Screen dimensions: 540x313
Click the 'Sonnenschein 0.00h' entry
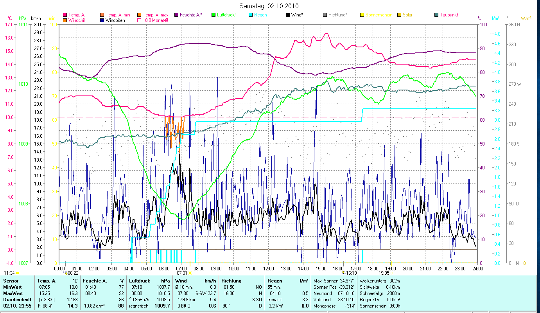[379, 306]
